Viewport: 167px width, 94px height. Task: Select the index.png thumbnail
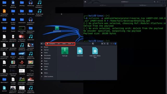point(22,72)
